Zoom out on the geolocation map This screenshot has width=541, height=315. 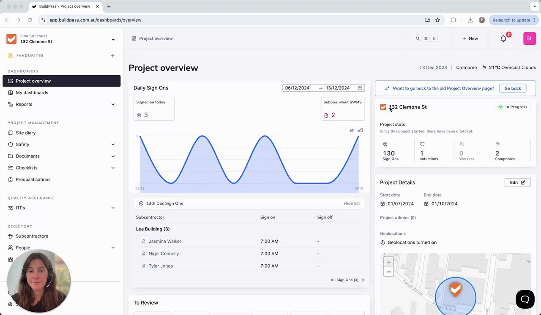pyautogui.click(x=389, y=272)
